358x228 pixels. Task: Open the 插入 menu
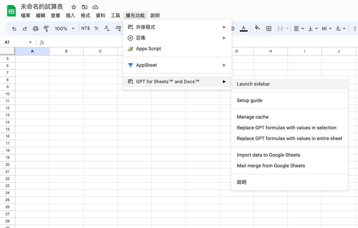coord(70,15)
